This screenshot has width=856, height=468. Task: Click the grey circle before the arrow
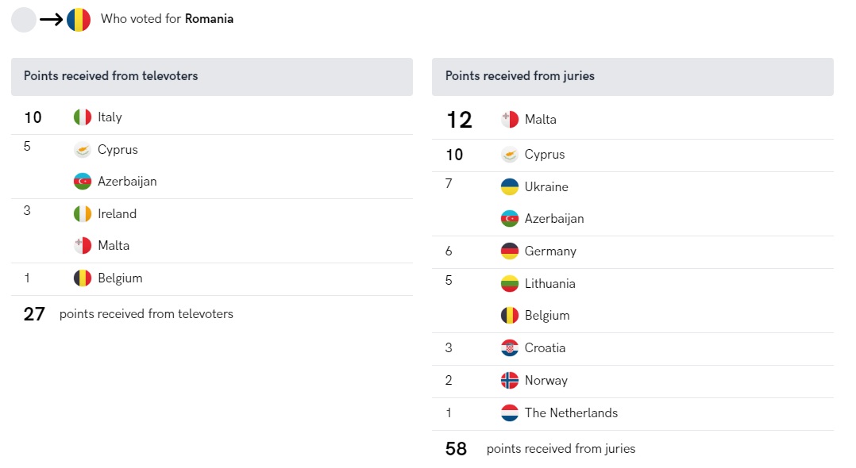point(24,20)
